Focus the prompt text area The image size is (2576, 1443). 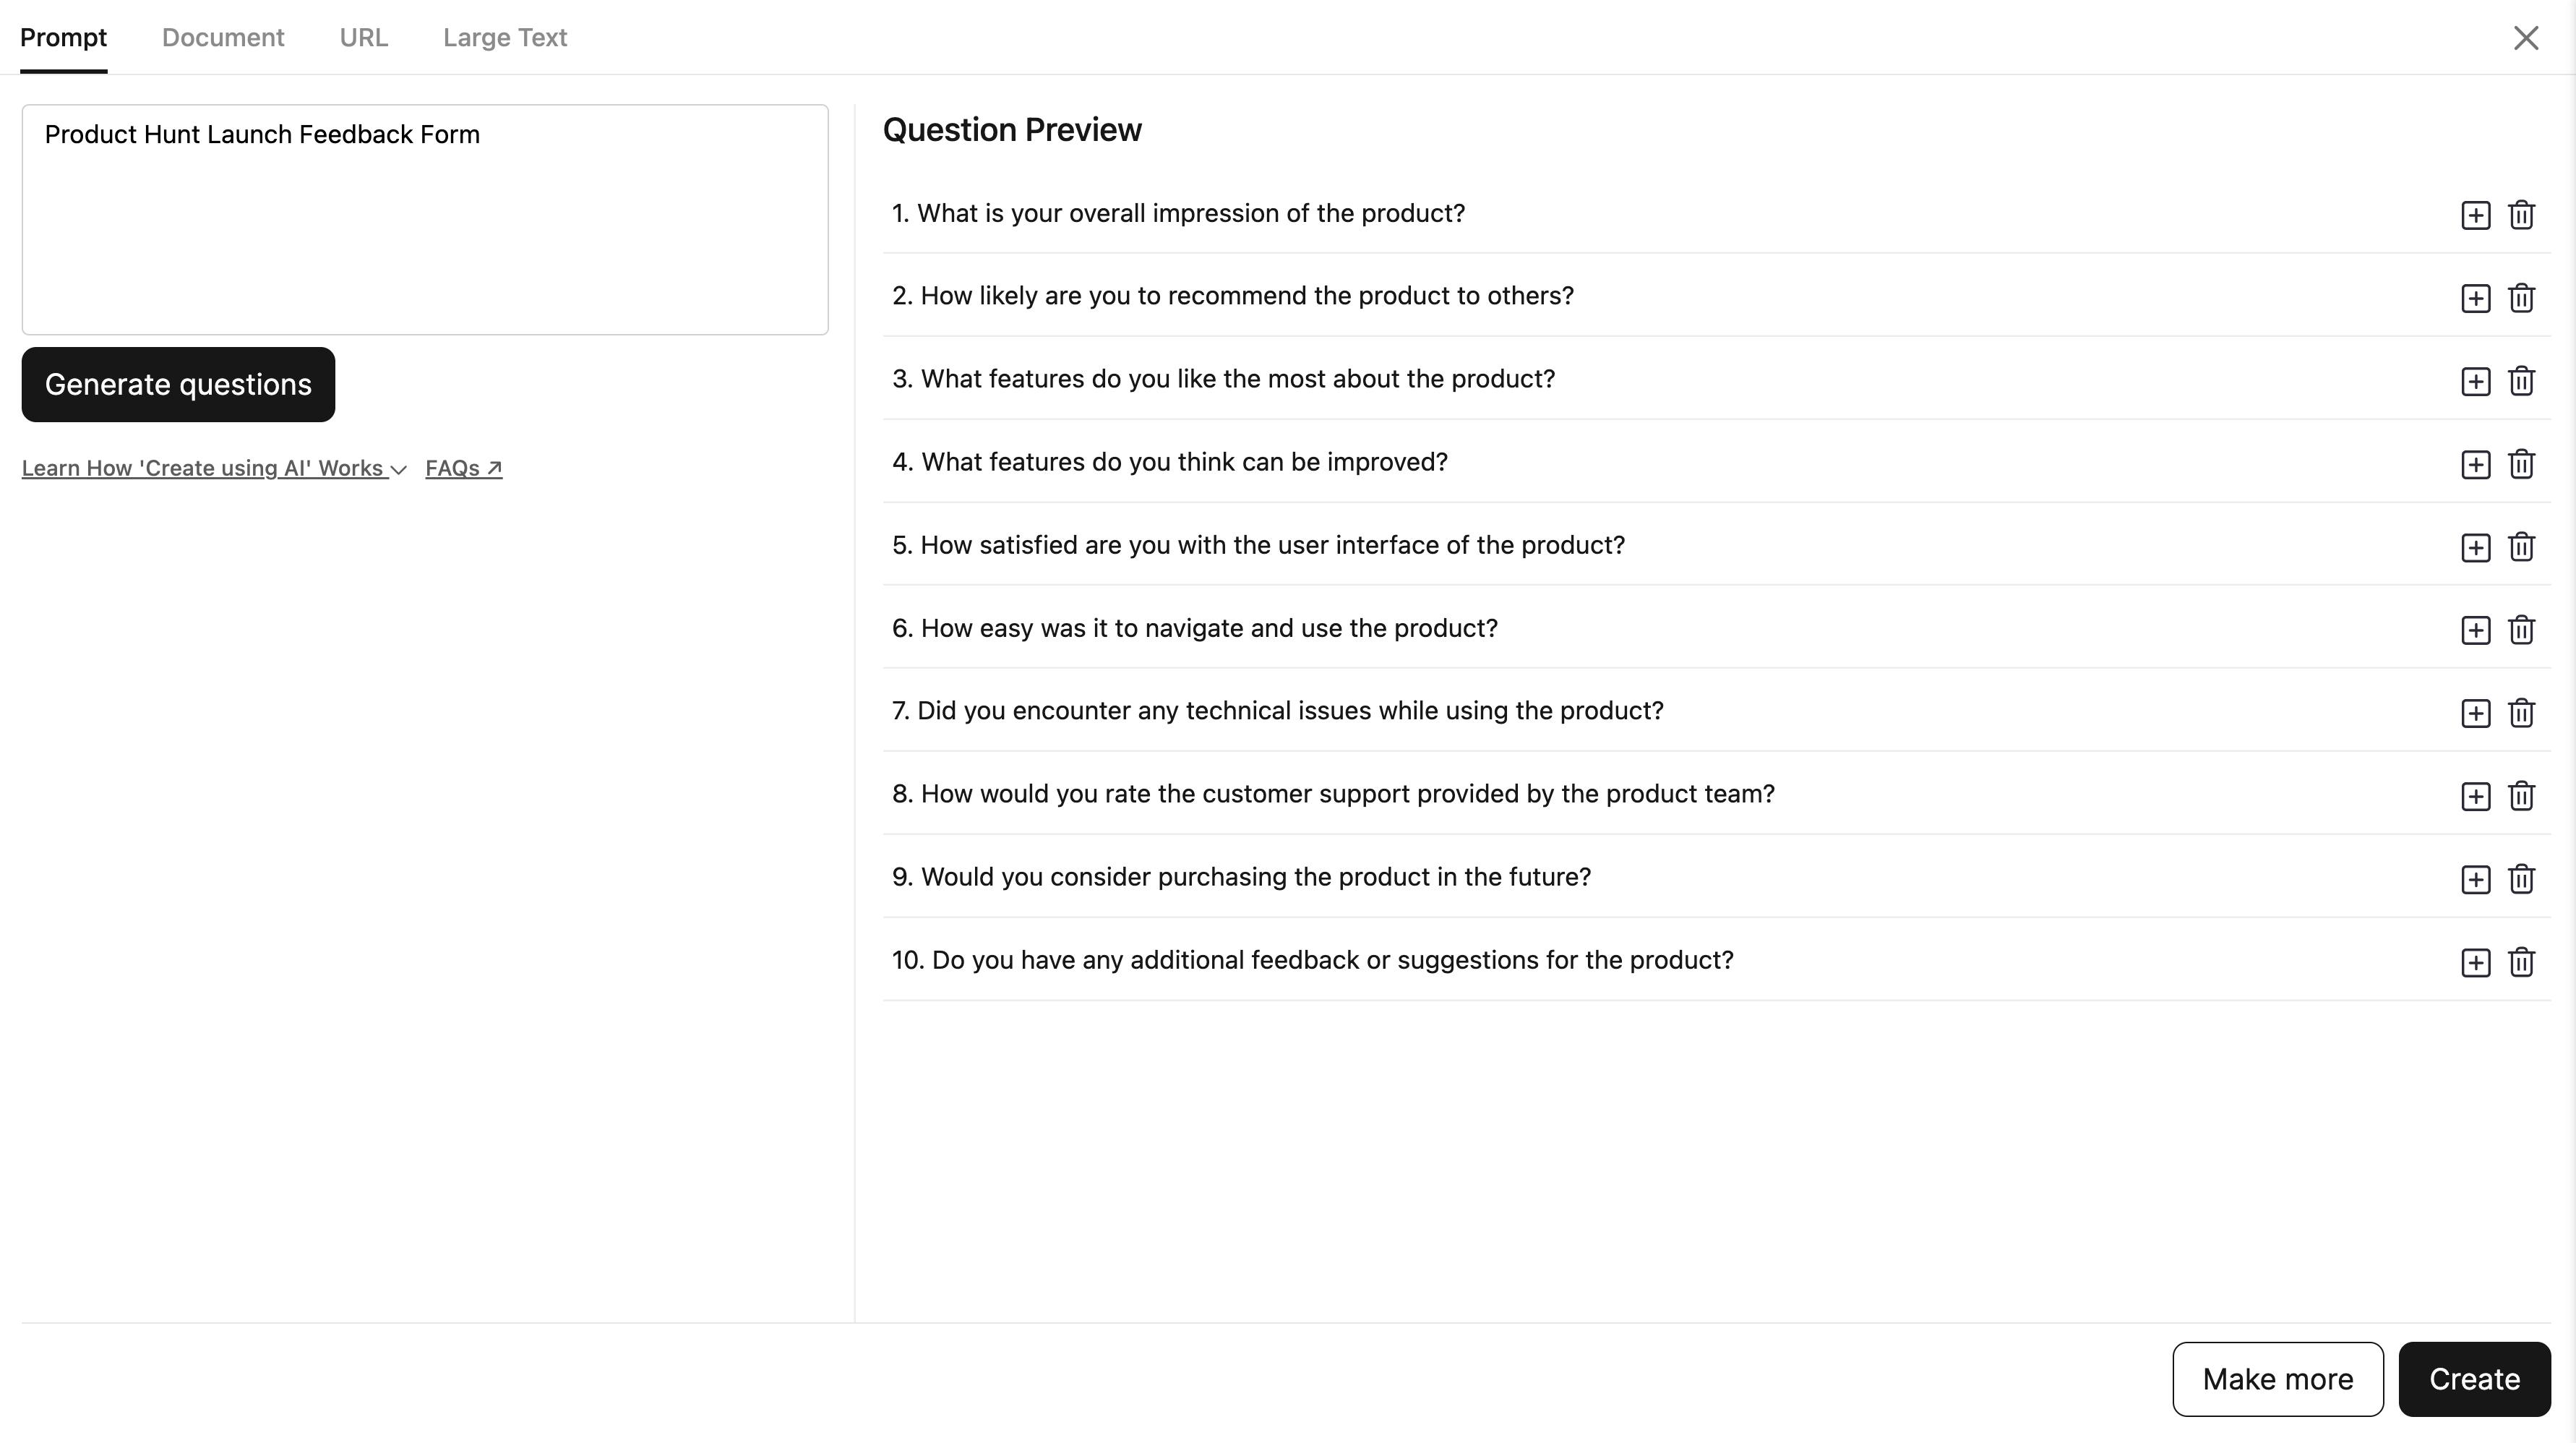425,219
